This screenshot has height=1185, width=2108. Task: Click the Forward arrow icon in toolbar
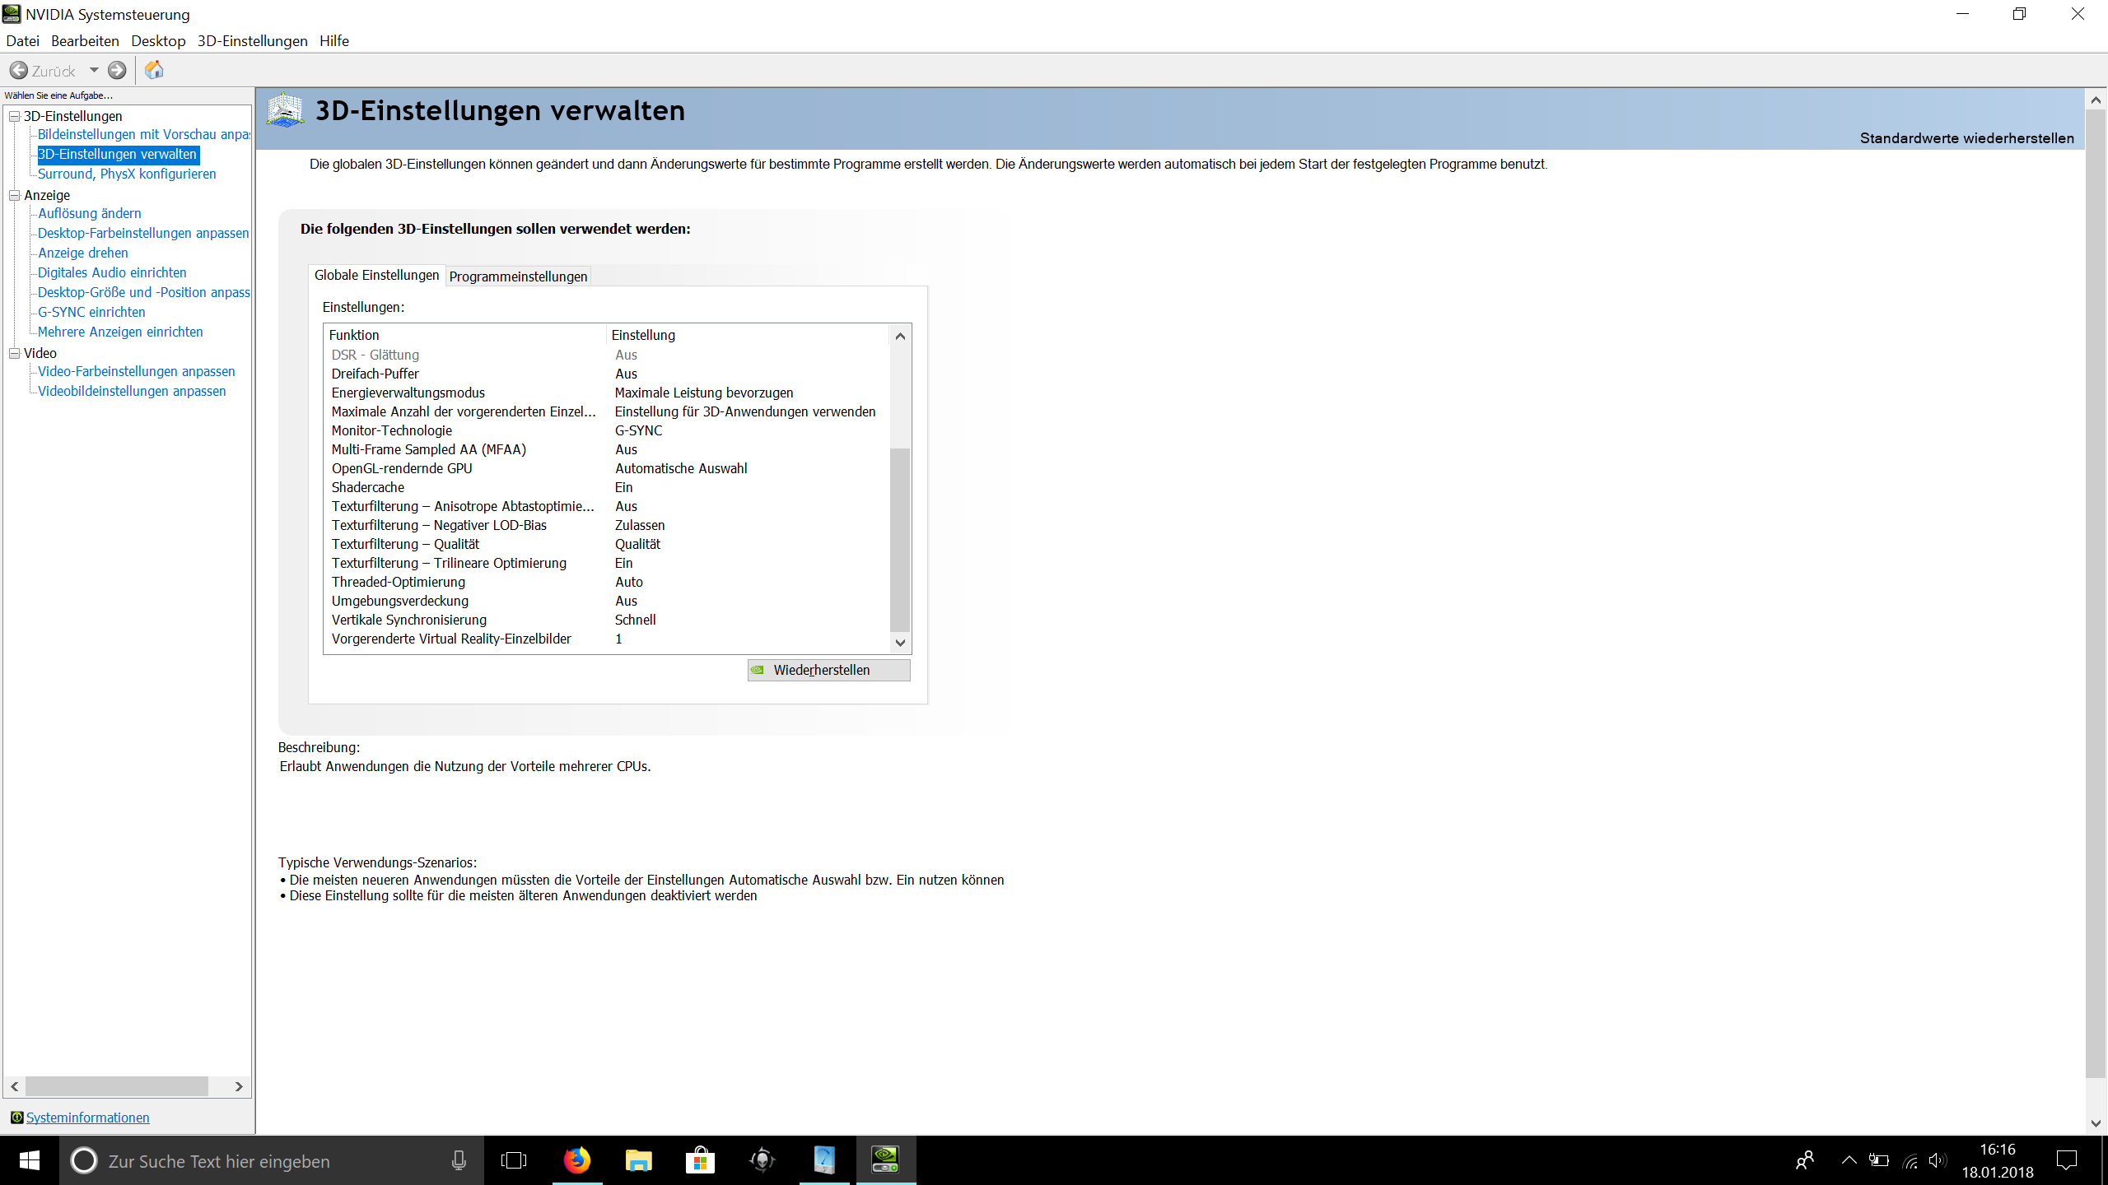pos(118,71)
